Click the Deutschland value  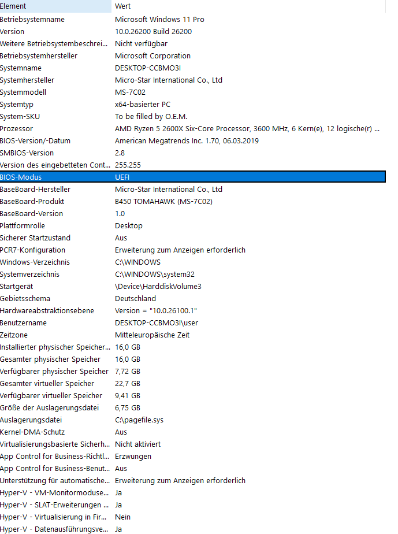click(135, 299)
